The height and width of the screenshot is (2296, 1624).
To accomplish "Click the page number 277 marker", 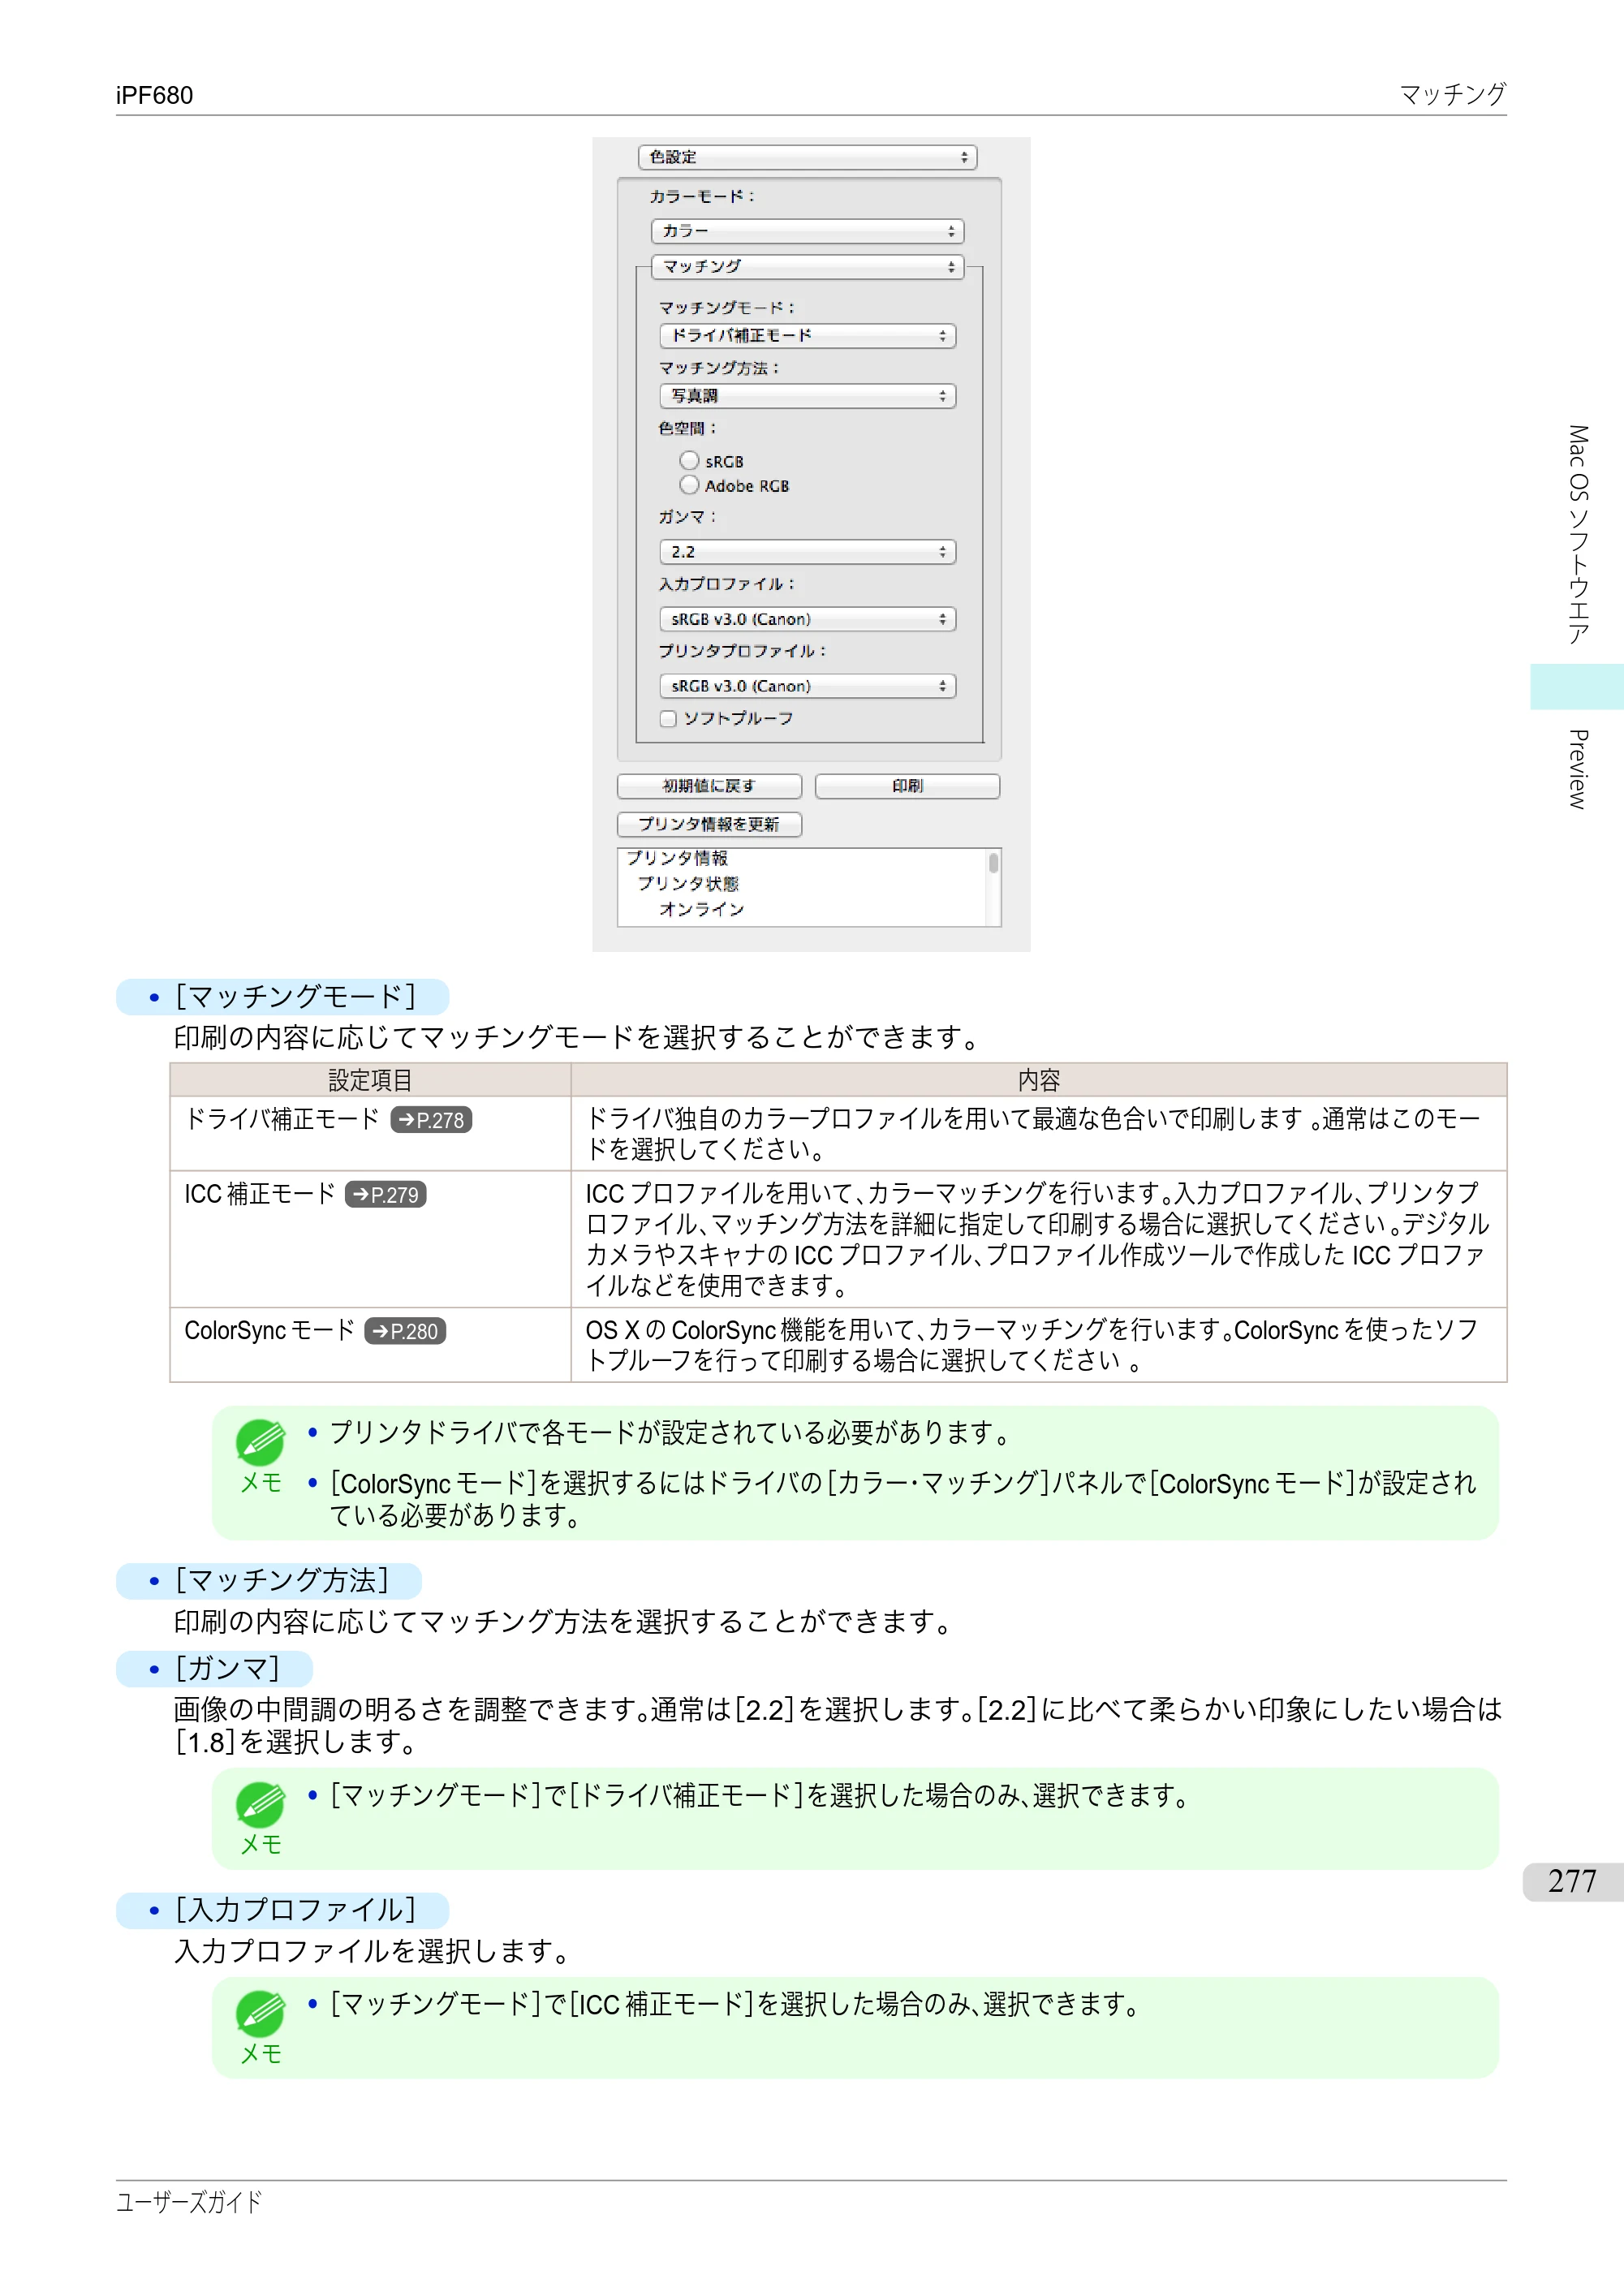I will tap(1572, 1881).
